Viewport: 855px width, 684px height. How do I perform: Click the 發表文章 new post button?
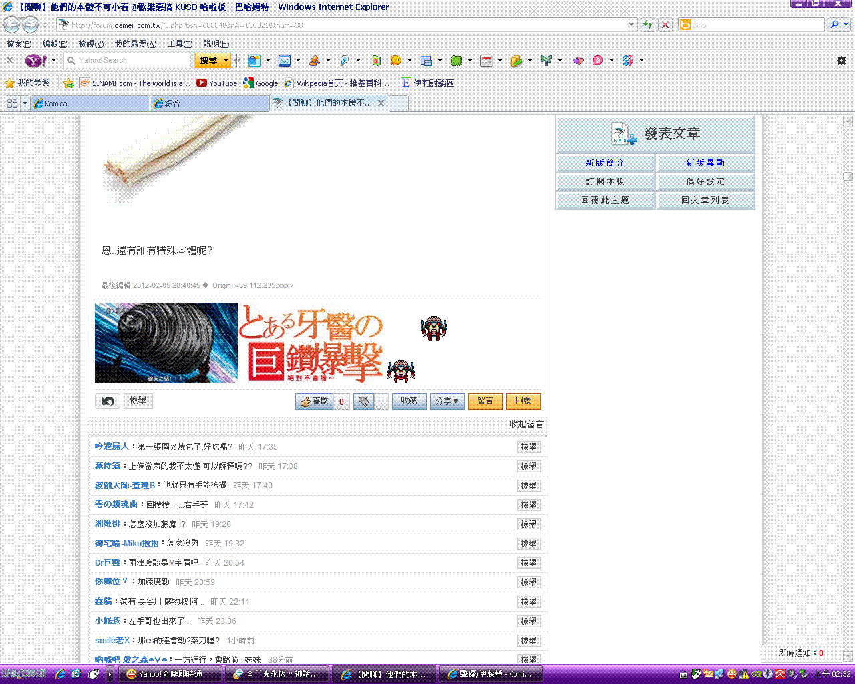pyautogui.click(x=656, y=134)
